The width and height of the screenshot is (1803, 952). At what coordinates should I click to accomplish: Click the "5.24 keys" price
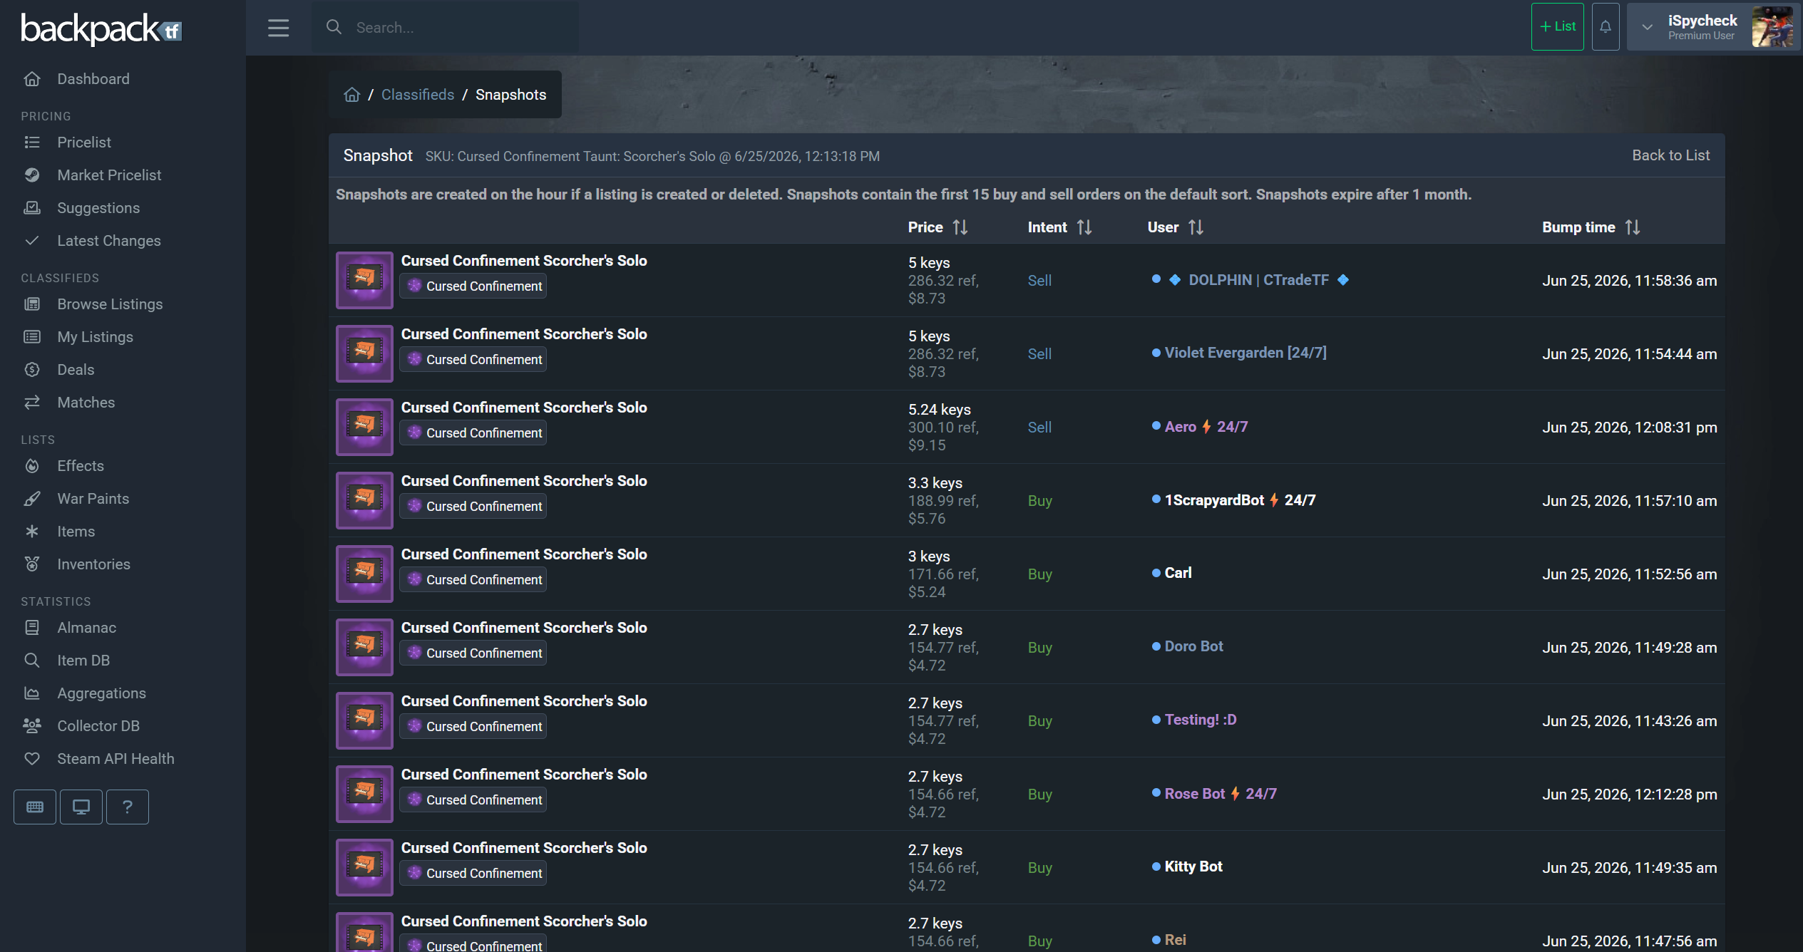pos(940,410)
